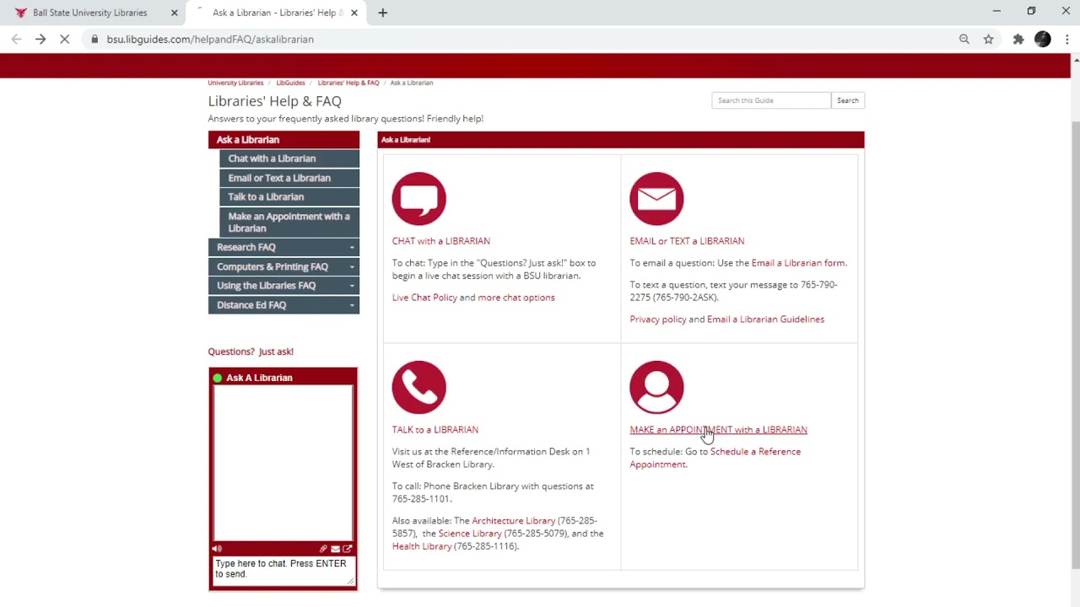The height and width of the screenshot is (607, 1080).
Task: Close the Ask a Librarian tab
Action: [x=354, y=13]
